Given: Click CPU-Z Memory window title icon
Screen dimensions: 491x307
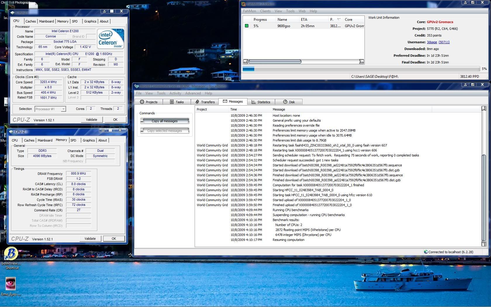Looking at the screenshot, I should 11,132.
